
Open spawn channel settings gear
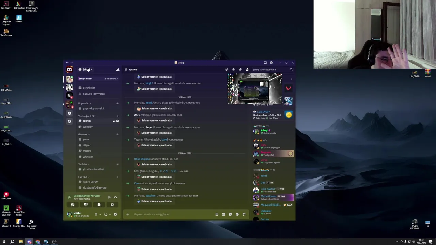tap(118, 121)
